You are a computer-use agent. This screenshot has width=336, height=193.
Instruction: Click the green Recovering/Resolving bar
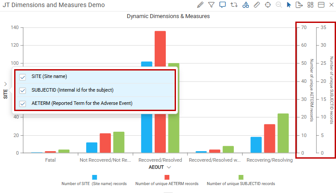[x=283, y=133]
